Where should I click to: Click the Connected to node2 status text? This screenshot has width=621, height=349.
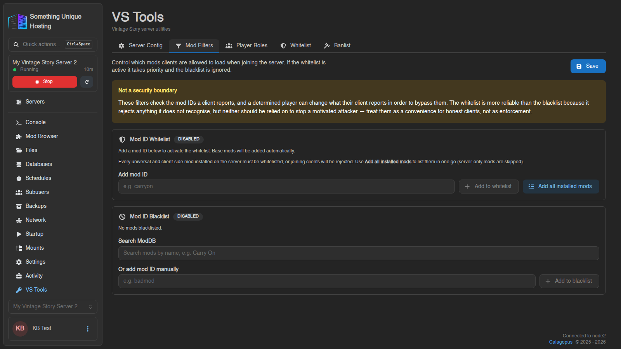tap(584, 336)
